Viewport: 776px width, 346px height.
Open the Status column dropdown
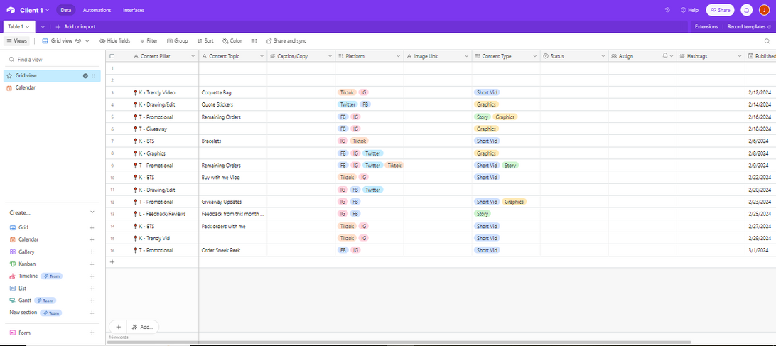603,56
